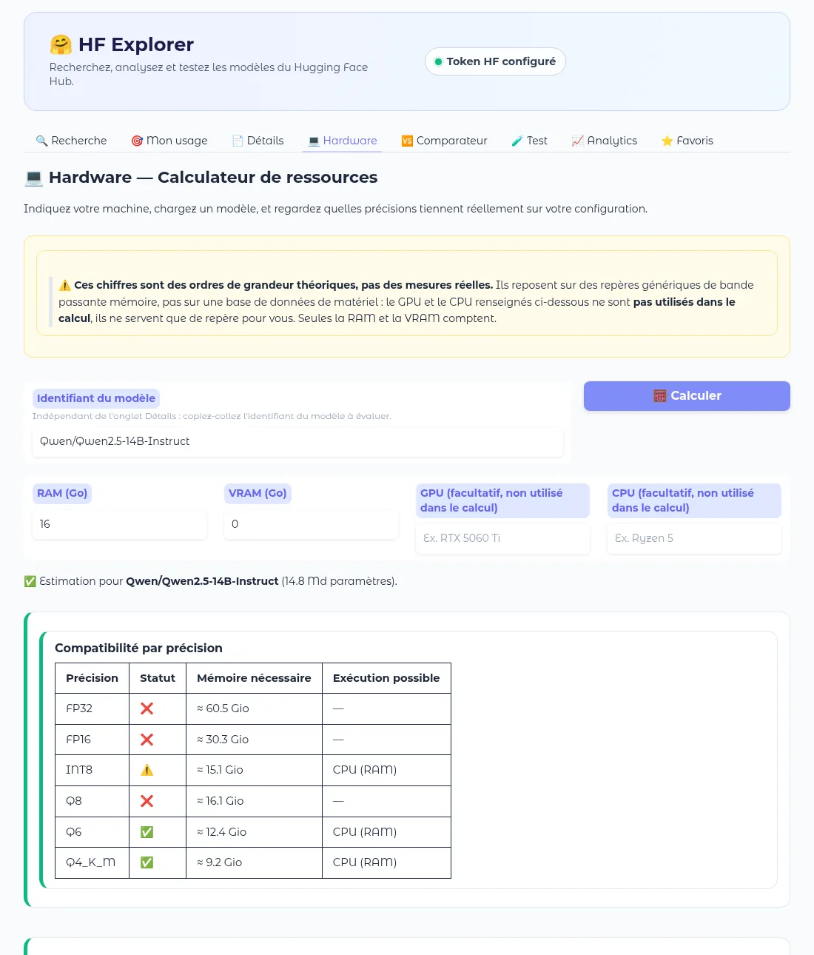Click the HF Explorer title
Screen dimensions: 814x955
tap(136, 44)
